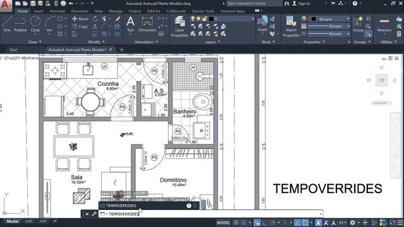
Task: Click Match Properties tool
Action: (291, 26)
